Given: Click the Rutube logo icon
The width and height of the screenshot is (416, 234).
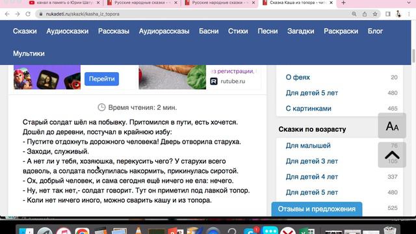Looking at the screenshot, I should pyautogui.click(x=214, y=81).
